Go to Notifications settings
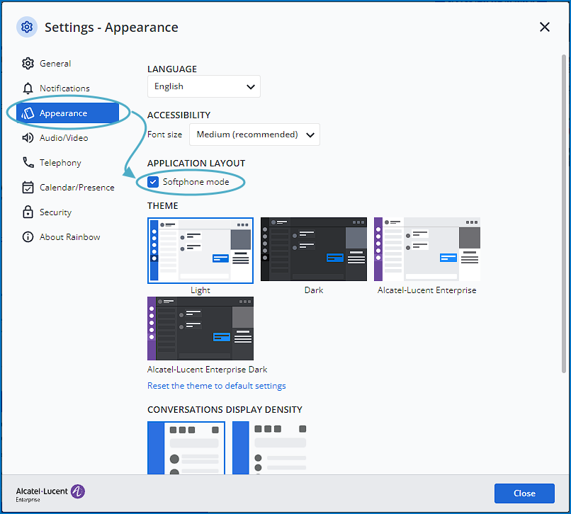Image resolution: width=571 pixels, height=514 pixels. [68, 88]
